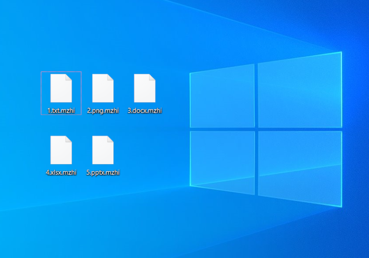This screenshot has width=369, height=258.
Task: Click the 2.png.mzhi filename text
Action: (103, 110)
